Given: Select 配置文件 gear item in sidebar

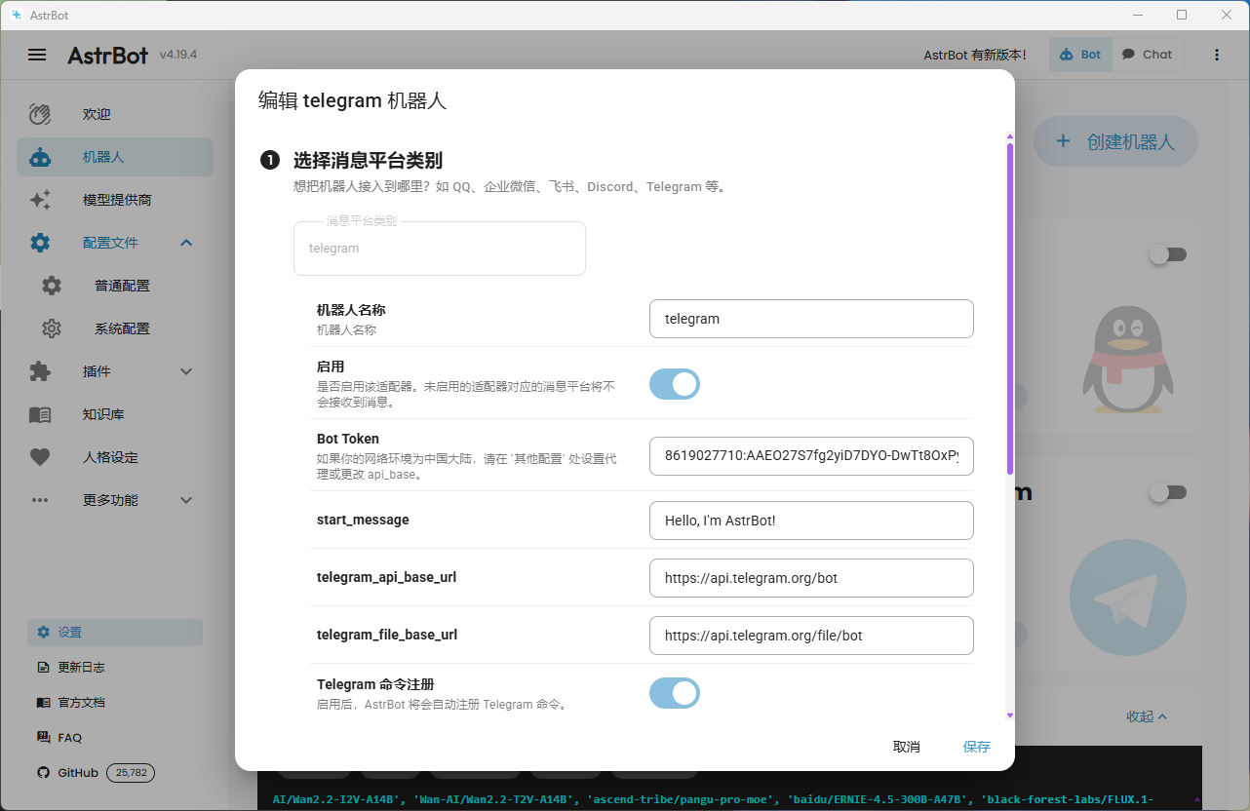Looking at the screenshot, I should click(x=115, y=243).
